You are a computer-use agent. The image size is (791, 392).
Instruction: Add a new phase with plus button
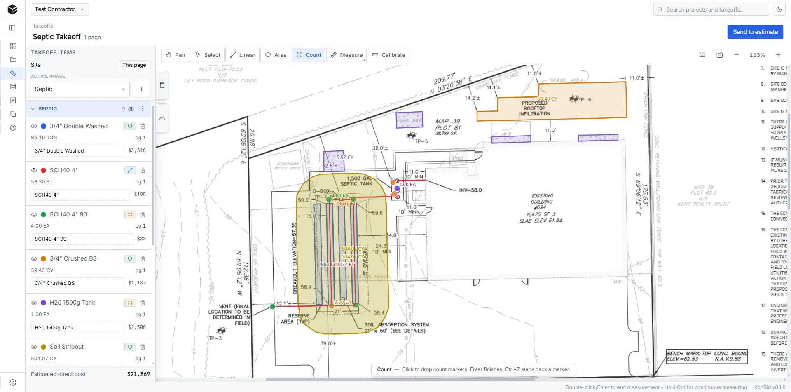(x=141, y=89)
